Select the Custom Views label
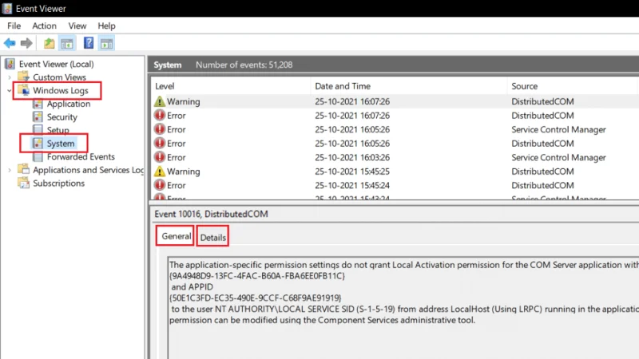This screenshot has height=359, width=639. pos(59,77)
